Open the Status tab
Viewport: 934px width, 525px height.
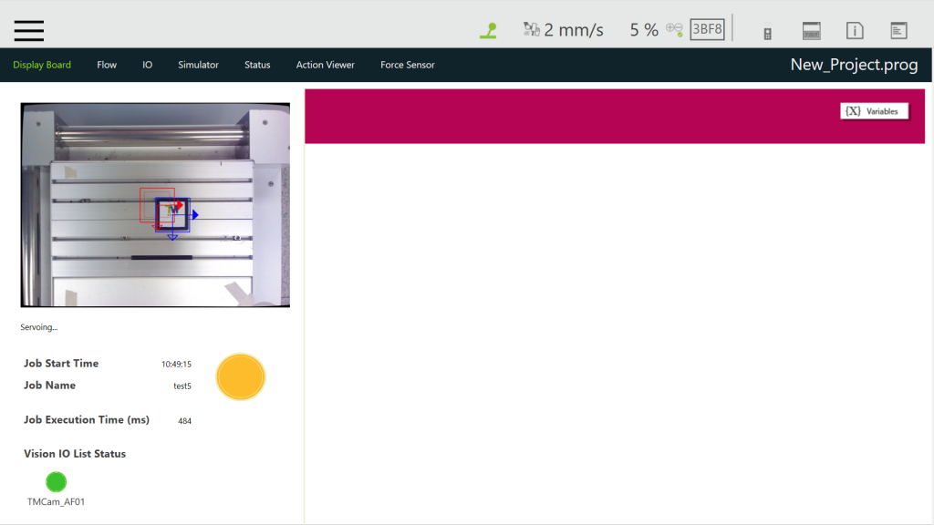coord(257,65)
